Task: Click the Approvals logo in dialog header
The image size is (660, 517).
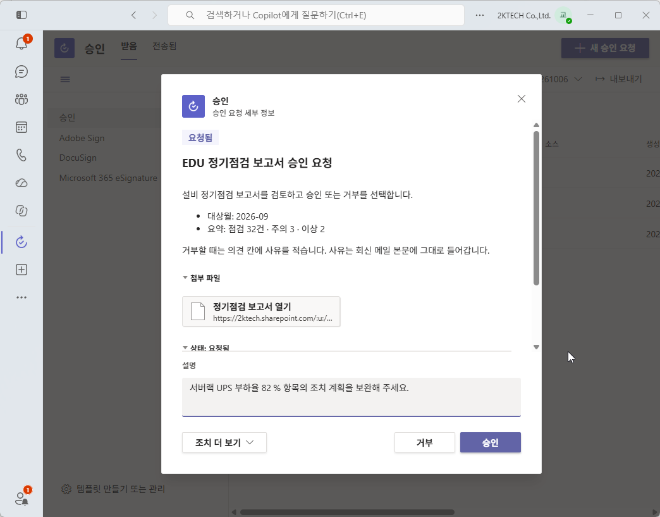Action: tap(193, 106)
